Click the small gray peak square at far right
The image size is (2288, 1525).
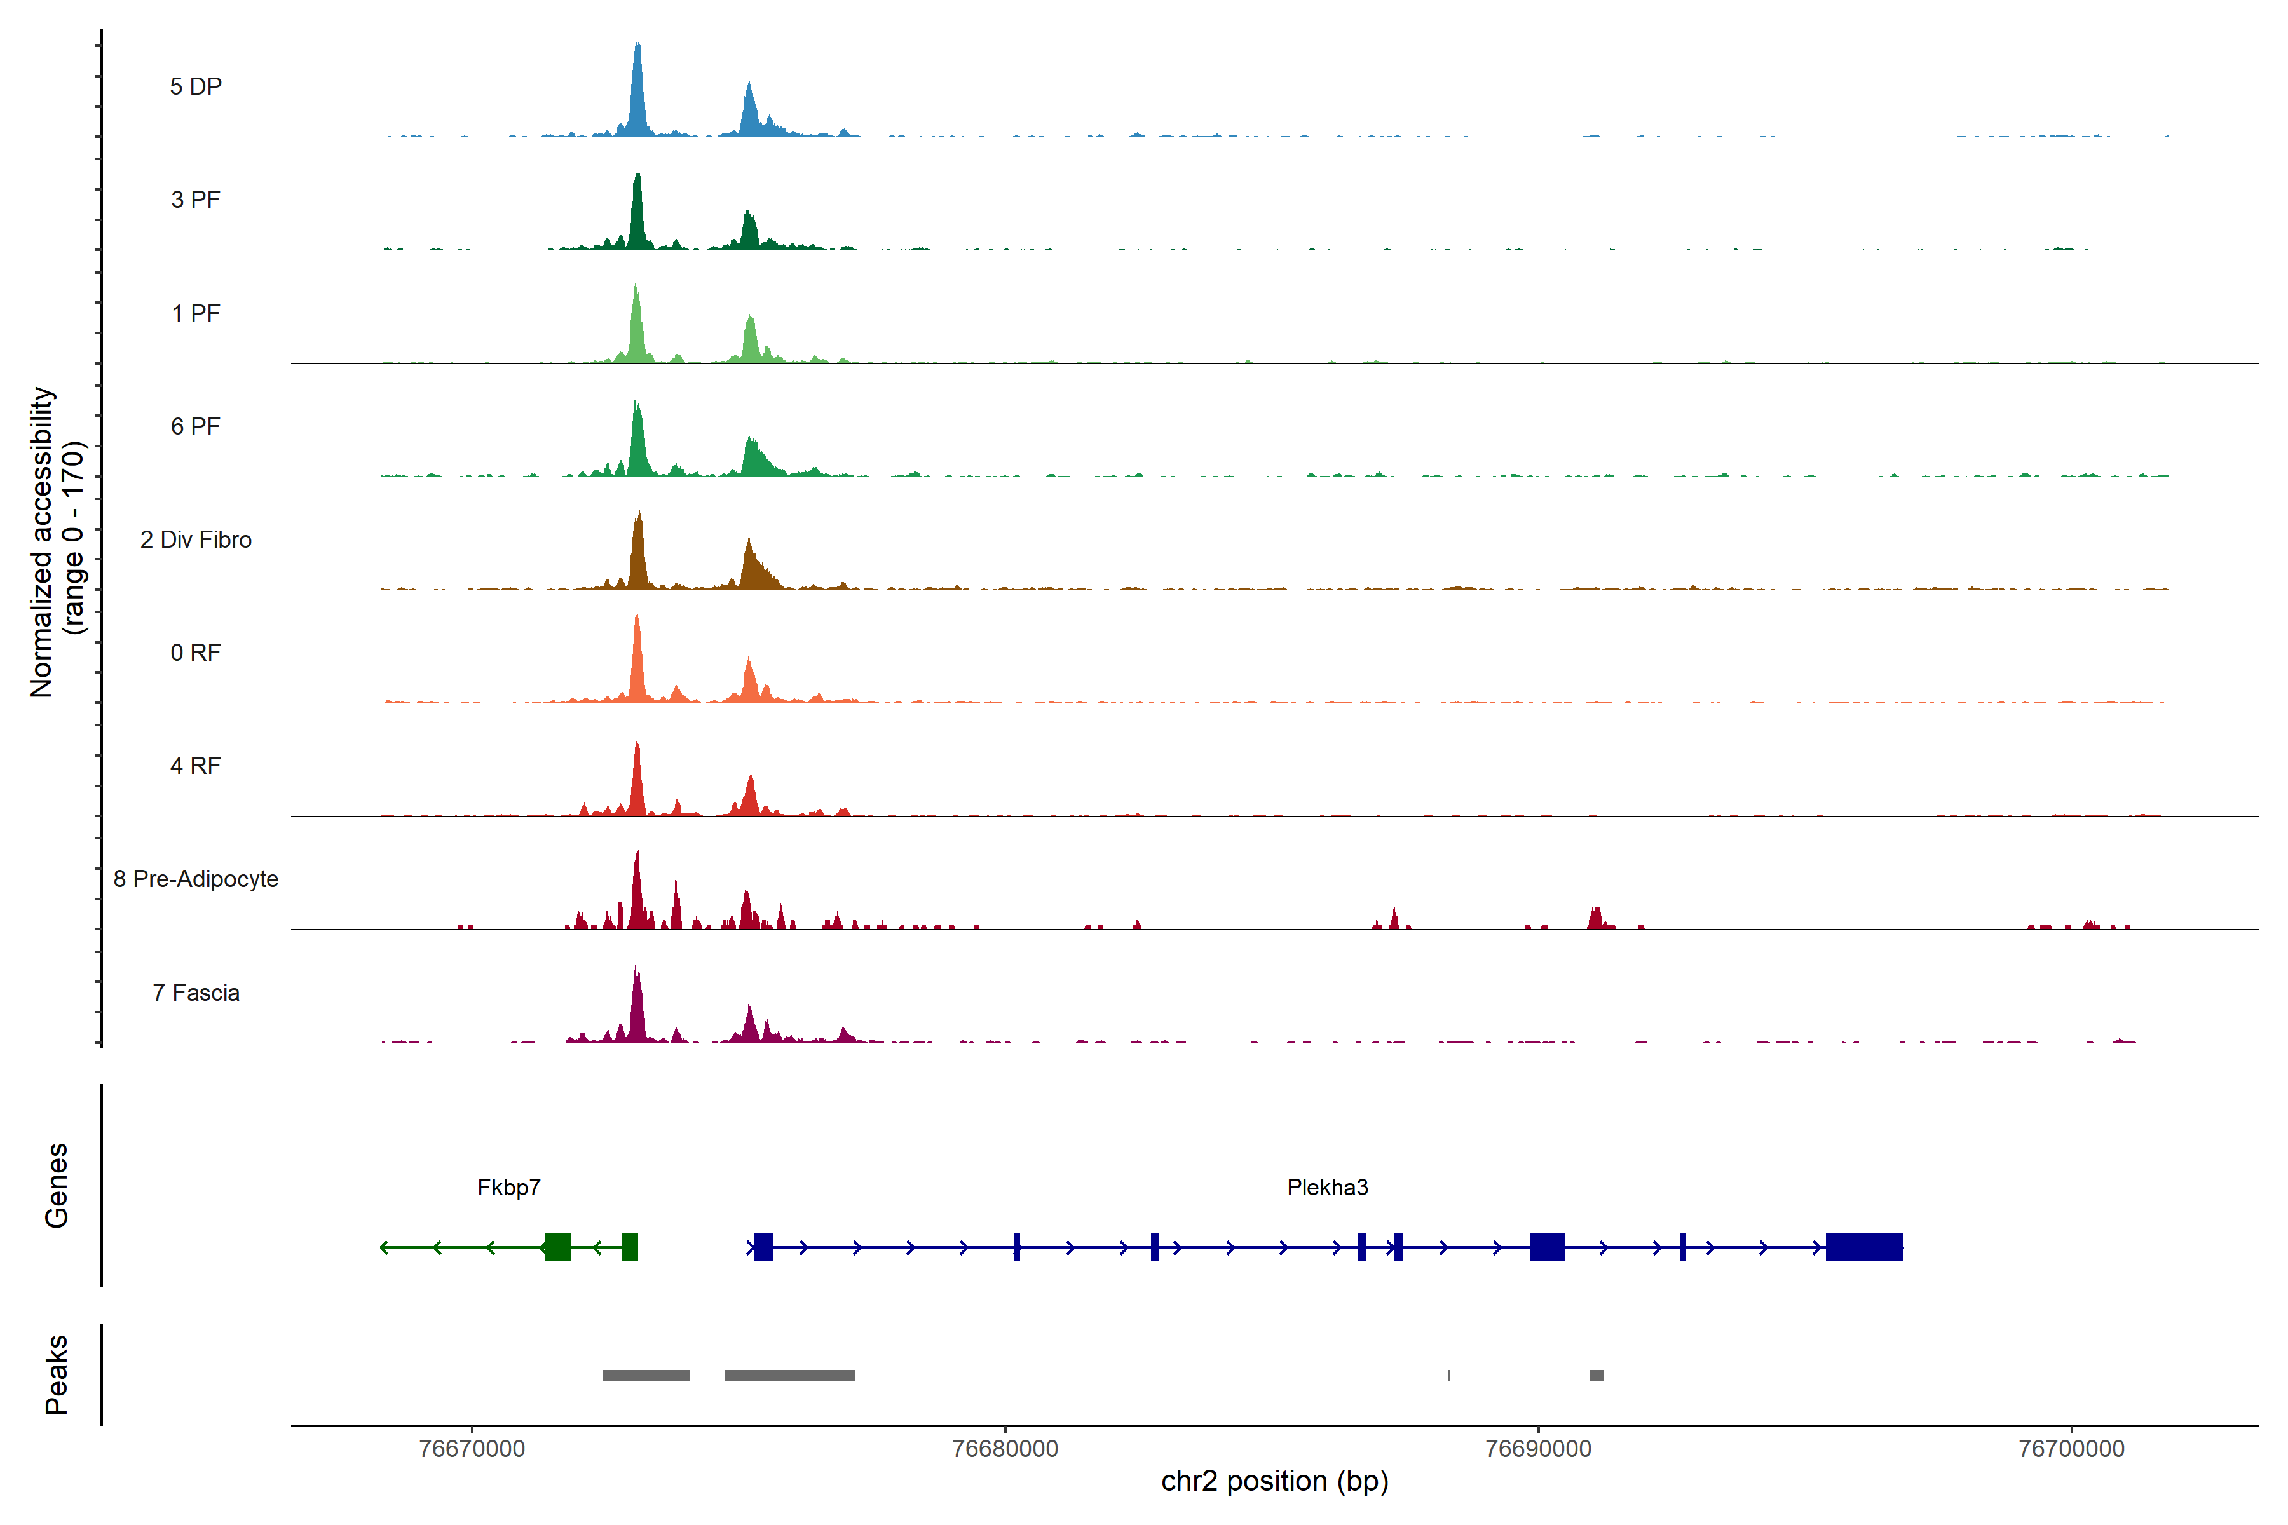[1597, 1375]
